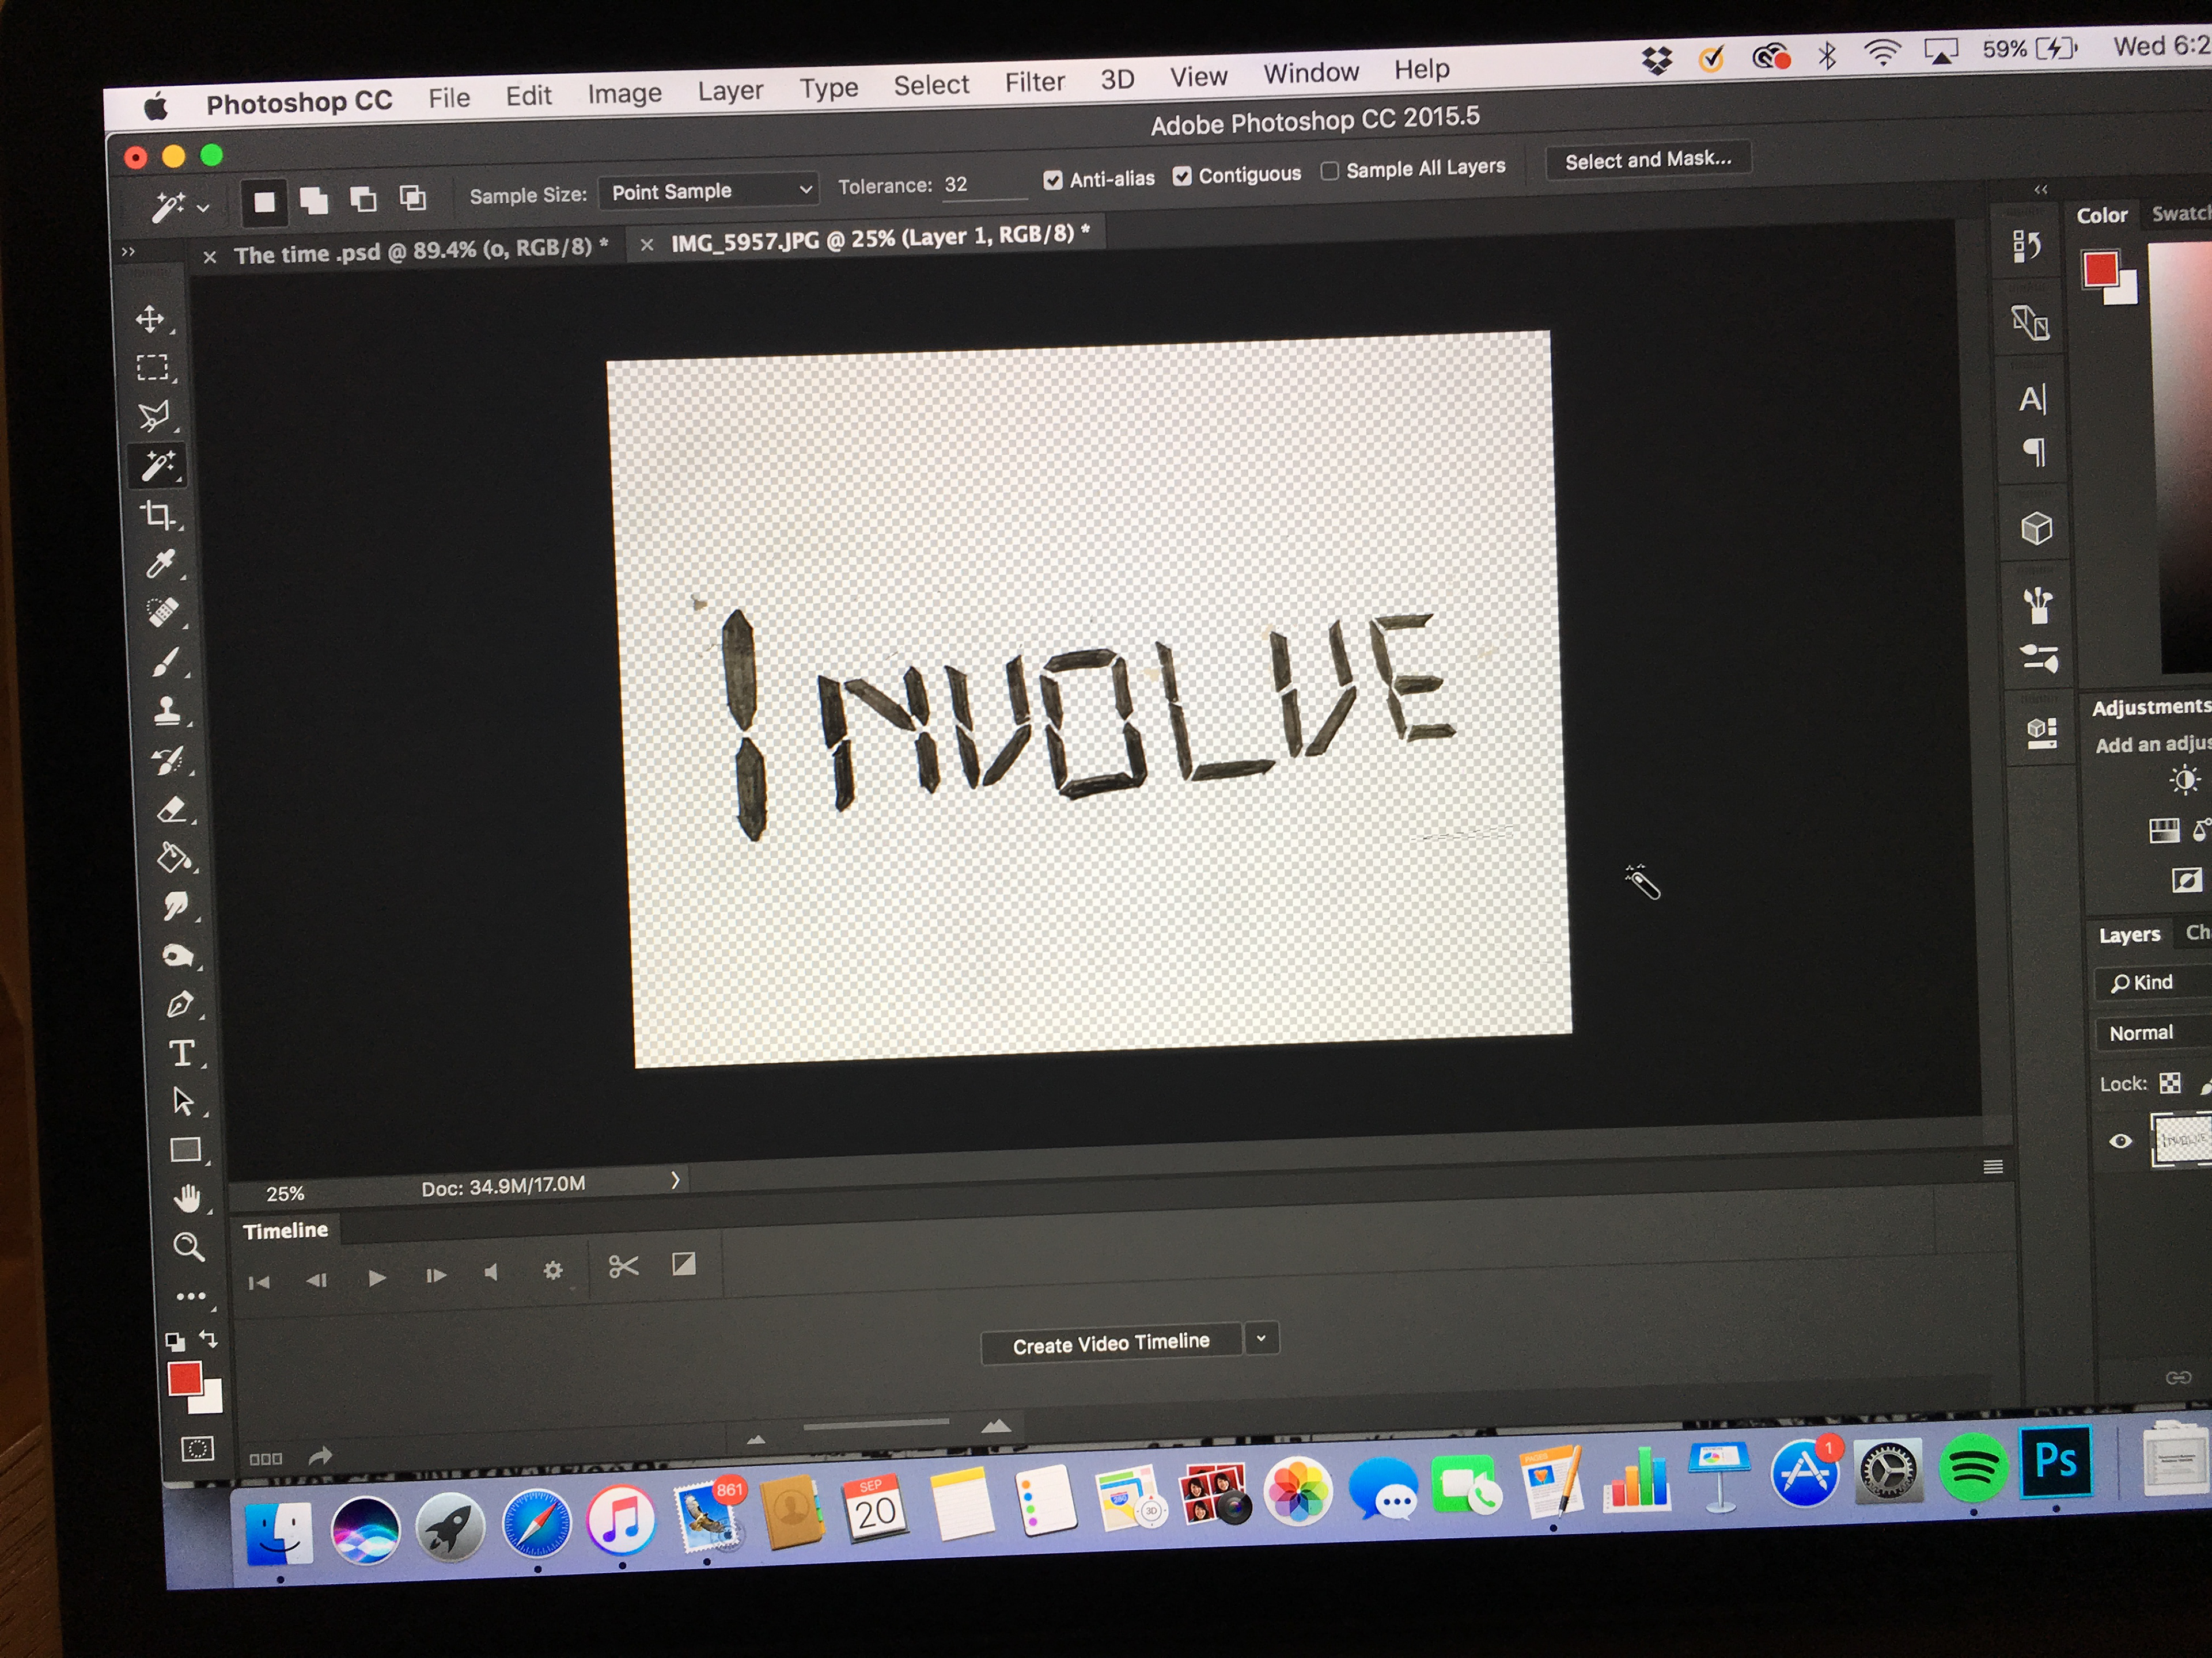Select the Eraser tool

point(172,809)
